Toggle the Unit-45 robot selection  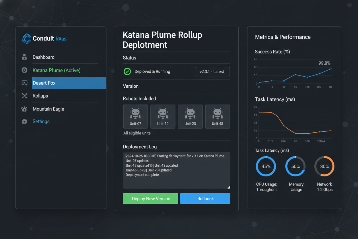217,116
